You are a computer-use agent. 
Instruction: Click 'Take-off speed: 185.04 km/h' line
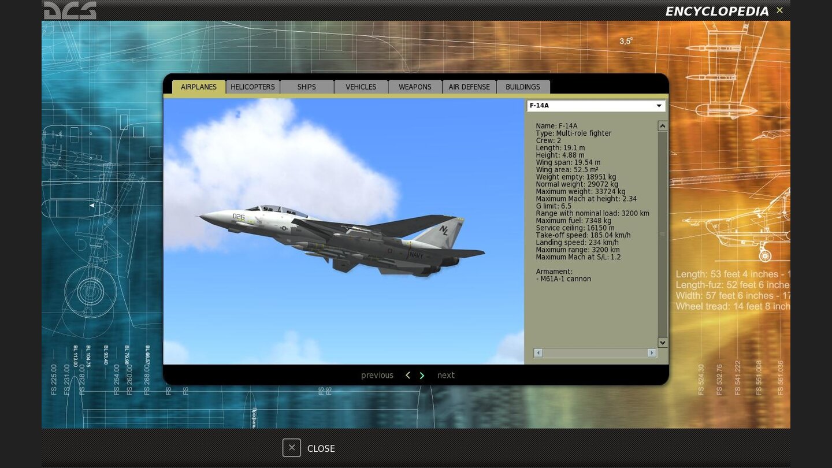point(583,236)
